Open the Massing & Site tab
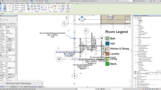The image size is (161, 90). (40, 3)
